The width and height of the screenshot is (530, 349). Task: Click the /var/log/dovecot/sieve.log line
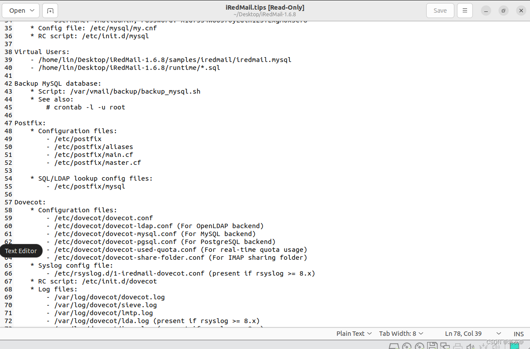click(x=101, y=305)
